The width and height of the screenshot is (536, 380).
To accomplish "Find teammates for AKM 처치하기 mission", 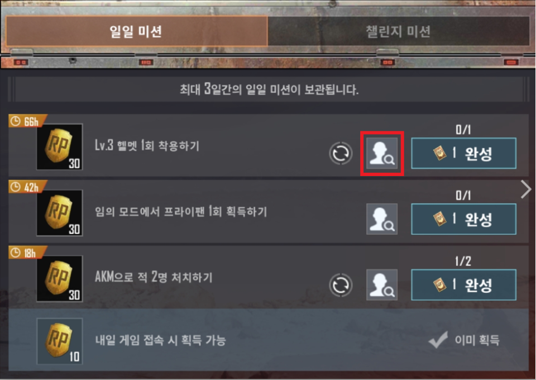I will [382, 285].
